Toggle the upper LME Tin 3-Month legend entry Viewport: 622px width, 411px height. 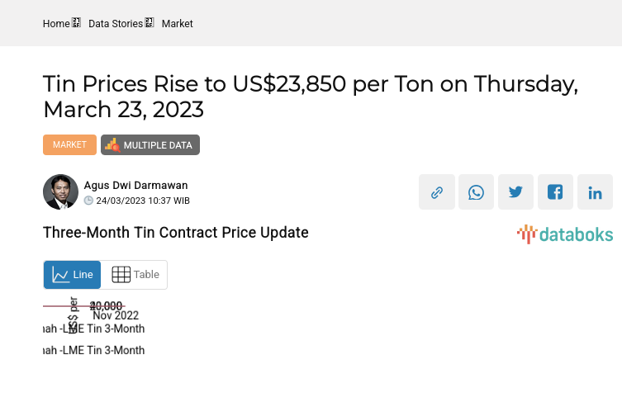(94, 328)
